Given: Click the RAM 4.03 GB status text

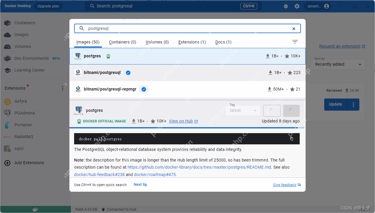Looking at the screenshot, I should (x=86, y=209).
